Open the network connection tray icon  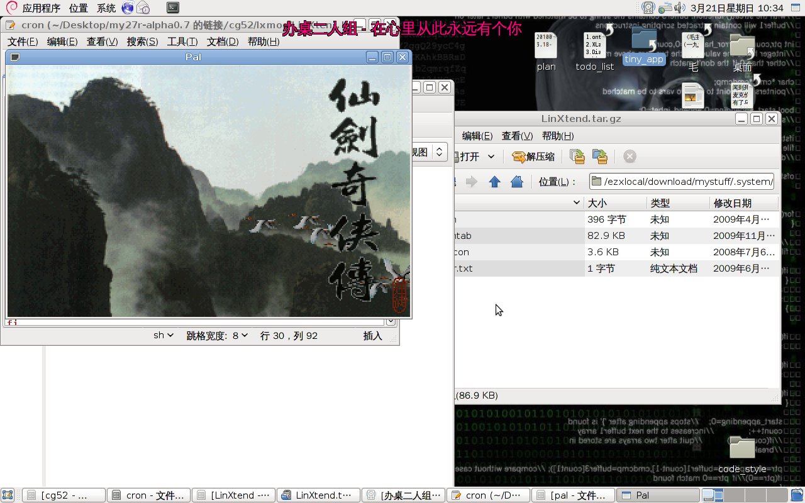665,8
